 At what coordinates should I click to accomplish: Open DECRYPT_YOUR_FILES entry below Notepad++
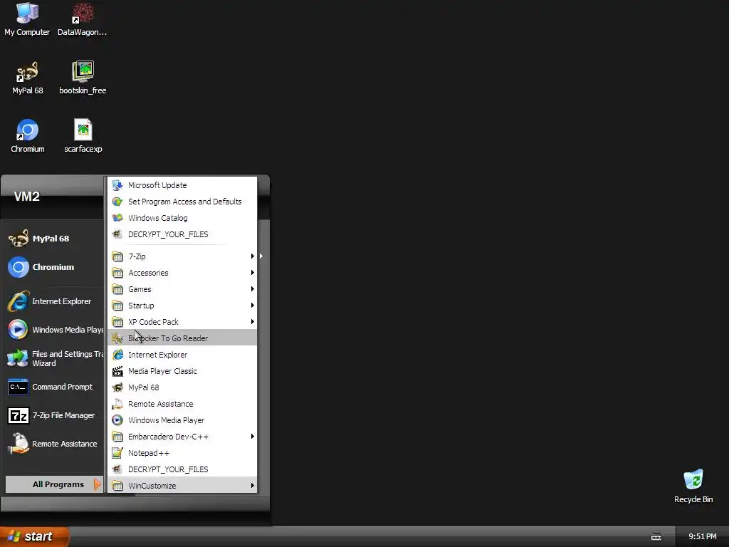tap(182, 469)
